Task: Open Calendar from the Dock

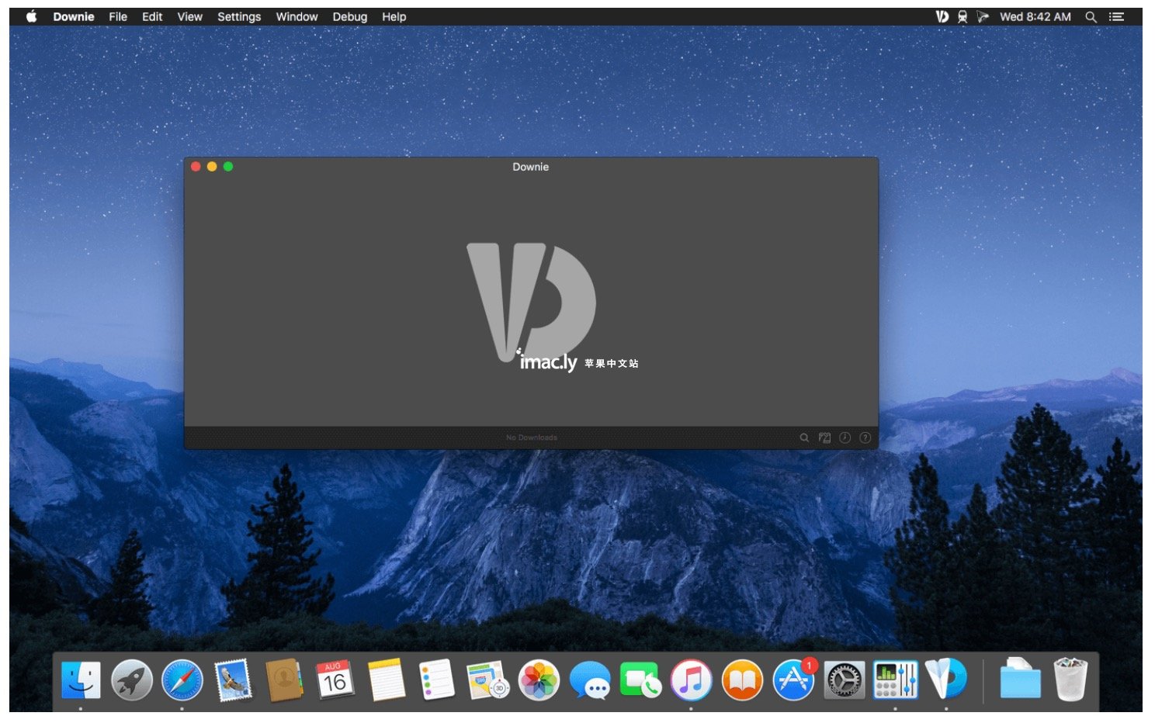Action: coord(335,680)
